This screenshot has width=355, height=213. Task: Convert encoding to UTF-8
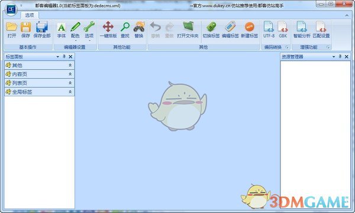pyautogui.click(x=269, y=30)
